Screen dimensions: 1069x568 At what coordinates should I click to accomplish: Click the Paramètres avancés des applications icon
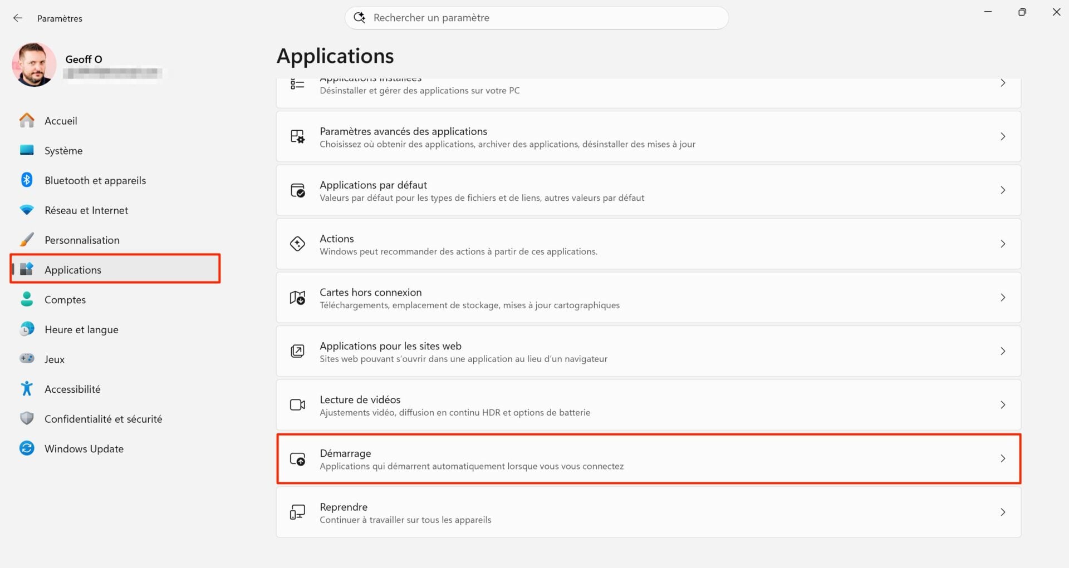[297, 136]
